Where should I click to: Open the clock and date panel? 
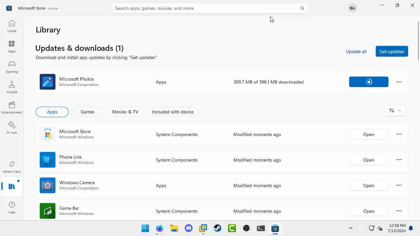pyautogui.click(x=397, y=228)
